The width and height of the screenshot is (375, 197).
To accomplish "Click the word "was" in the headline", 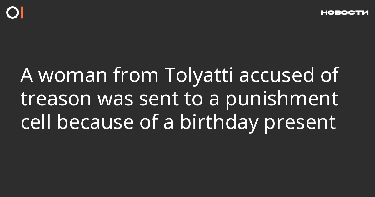I will point(114,99).
